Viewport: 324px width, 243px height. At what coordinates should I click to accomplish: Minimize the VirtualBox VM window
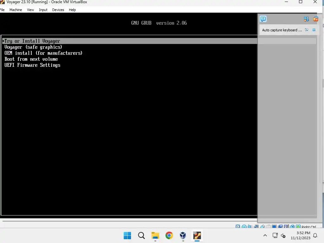286,2
